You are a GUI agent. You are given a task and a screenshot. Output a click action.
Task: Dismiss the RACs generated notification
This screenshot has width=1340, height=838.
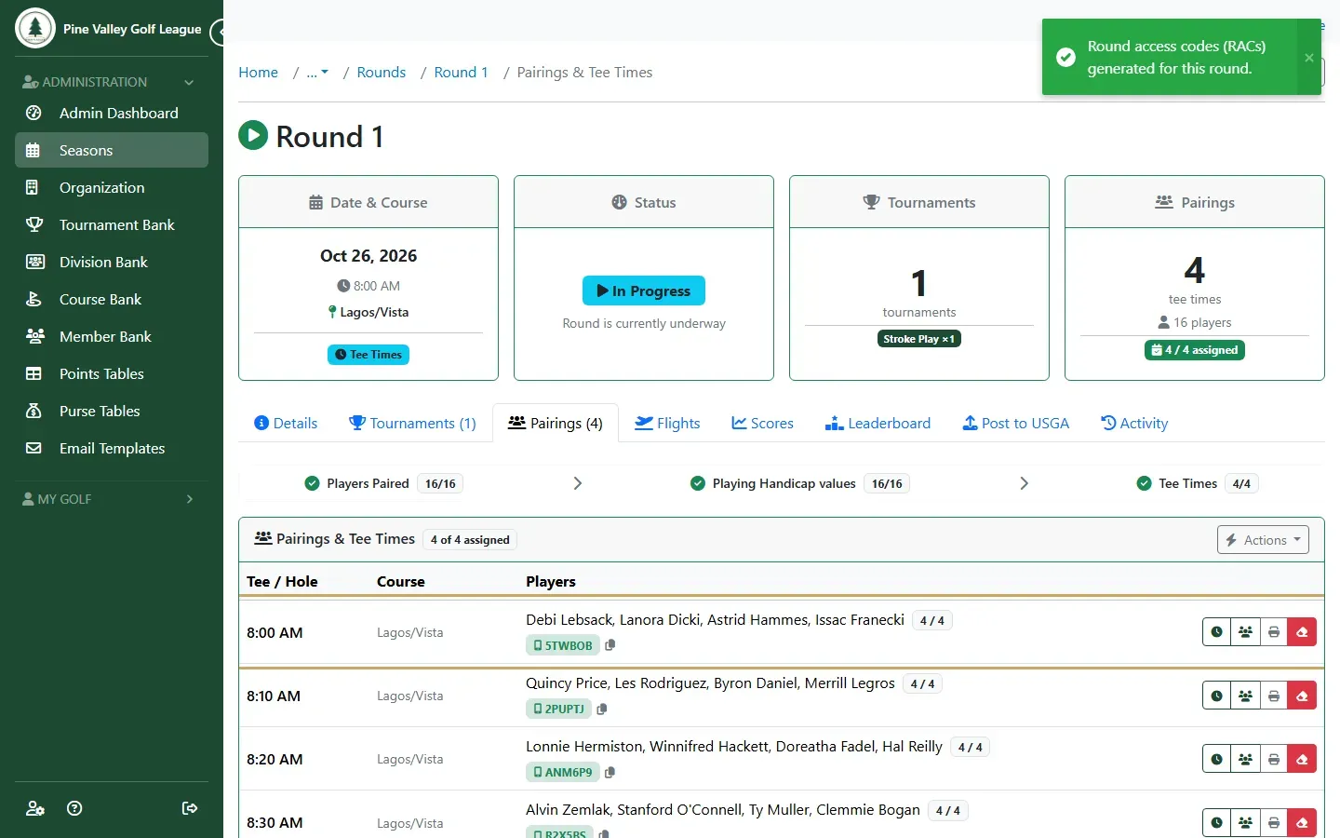tap(1309, 58)
